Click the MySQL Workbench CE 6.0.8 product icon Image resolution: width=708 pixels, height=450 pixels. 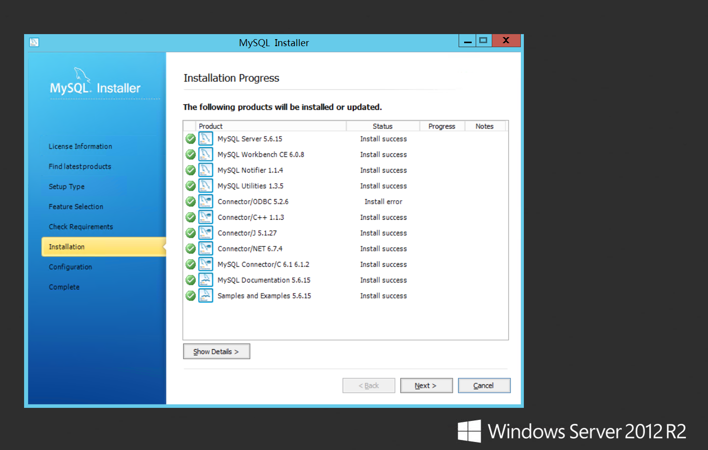tap(206, 155)
